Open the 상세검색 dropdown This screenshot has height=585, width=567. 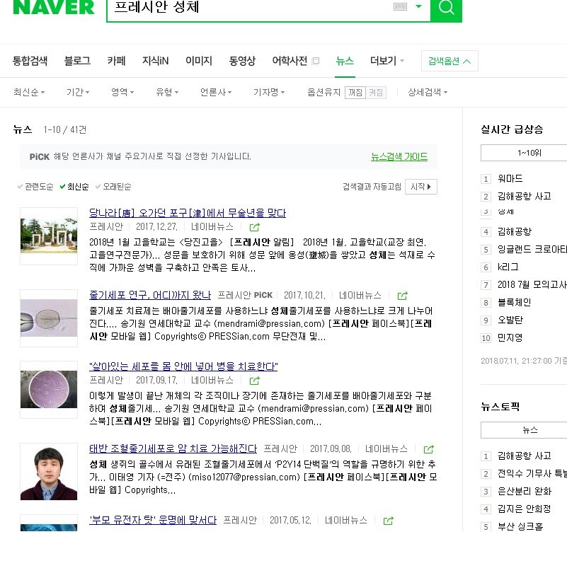click(428, 92)
